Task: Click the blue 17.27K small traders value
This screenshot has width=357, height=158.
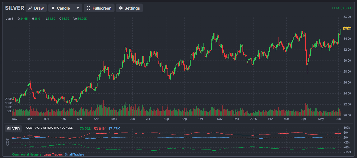Action: [114, 129]
